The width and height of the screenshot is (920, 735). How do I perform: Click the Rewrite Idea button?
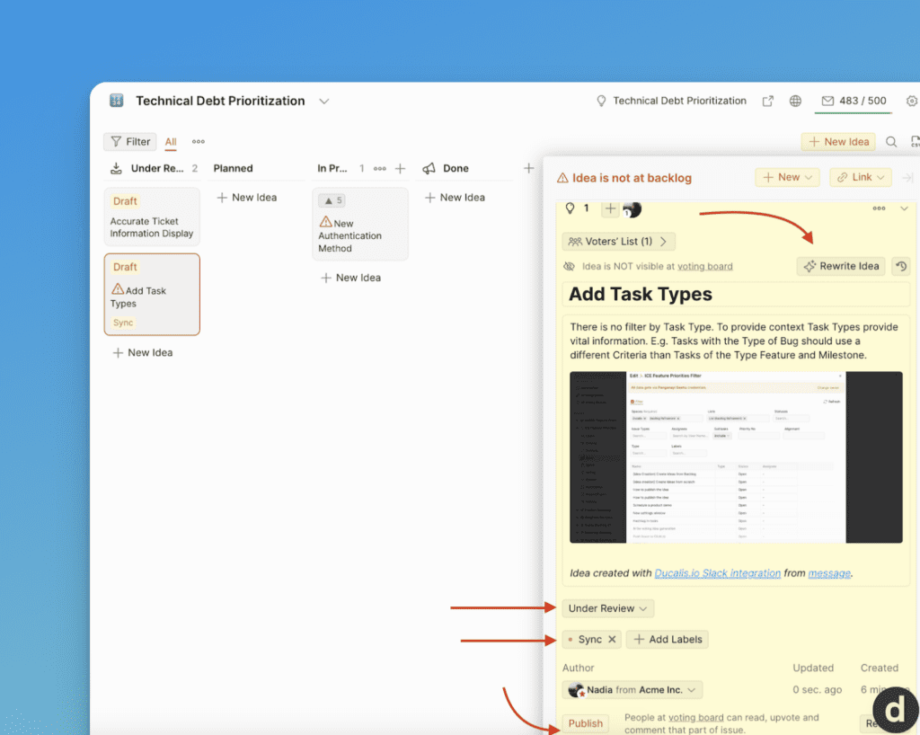coord(840,267)
